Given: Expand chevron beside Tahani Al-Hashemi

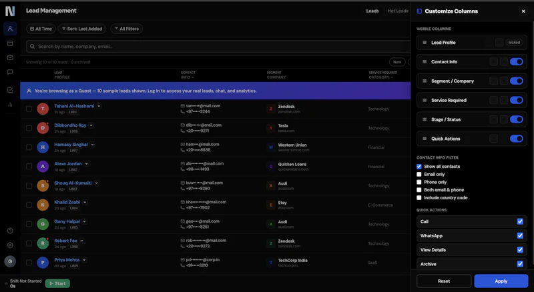Looking at the screenshot, I should point(99,106).
